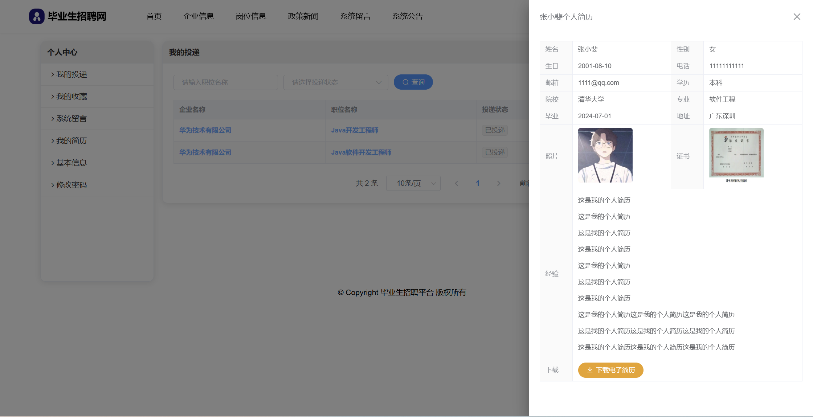Select page number 1
Screen dimensions: 813x417
pos(478,183)
